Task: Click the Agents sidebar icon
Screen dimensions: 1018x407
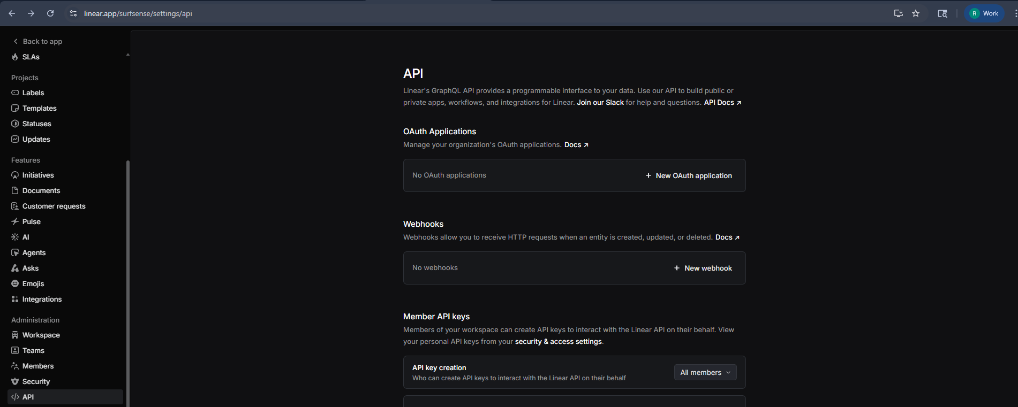Action: [x=15, y=252]
